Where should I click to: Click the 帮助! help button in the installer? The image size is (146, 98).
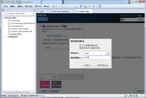[141, 19]
